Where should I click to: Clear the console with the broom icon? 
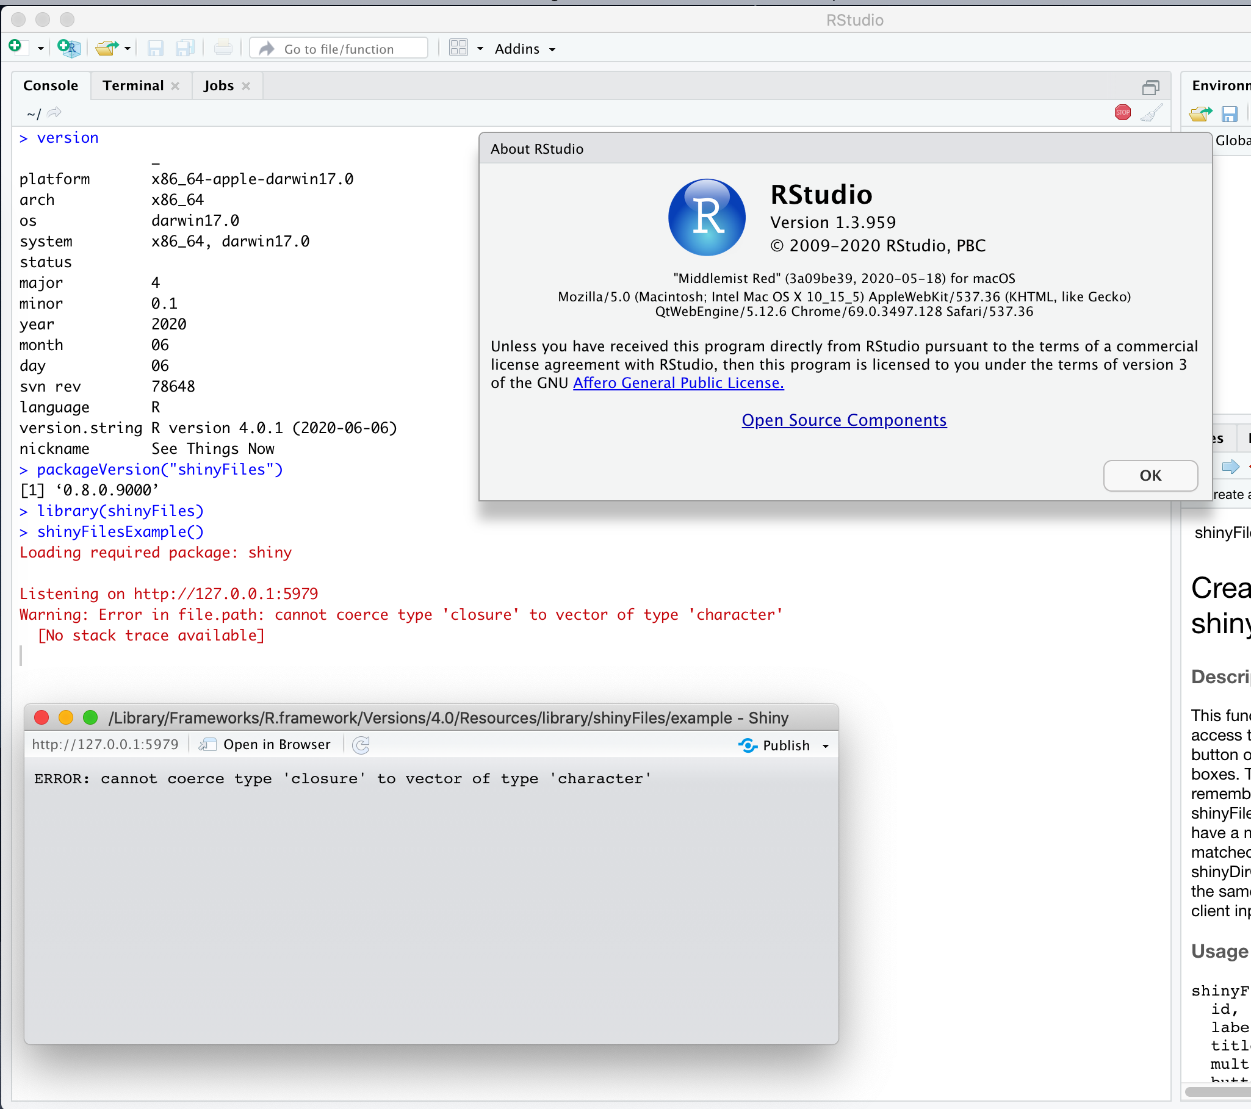(1152, 113)
